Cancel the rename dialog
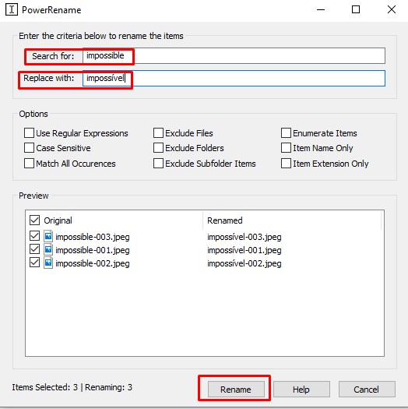Screen dimensions: 408x409 click(367, 390)
